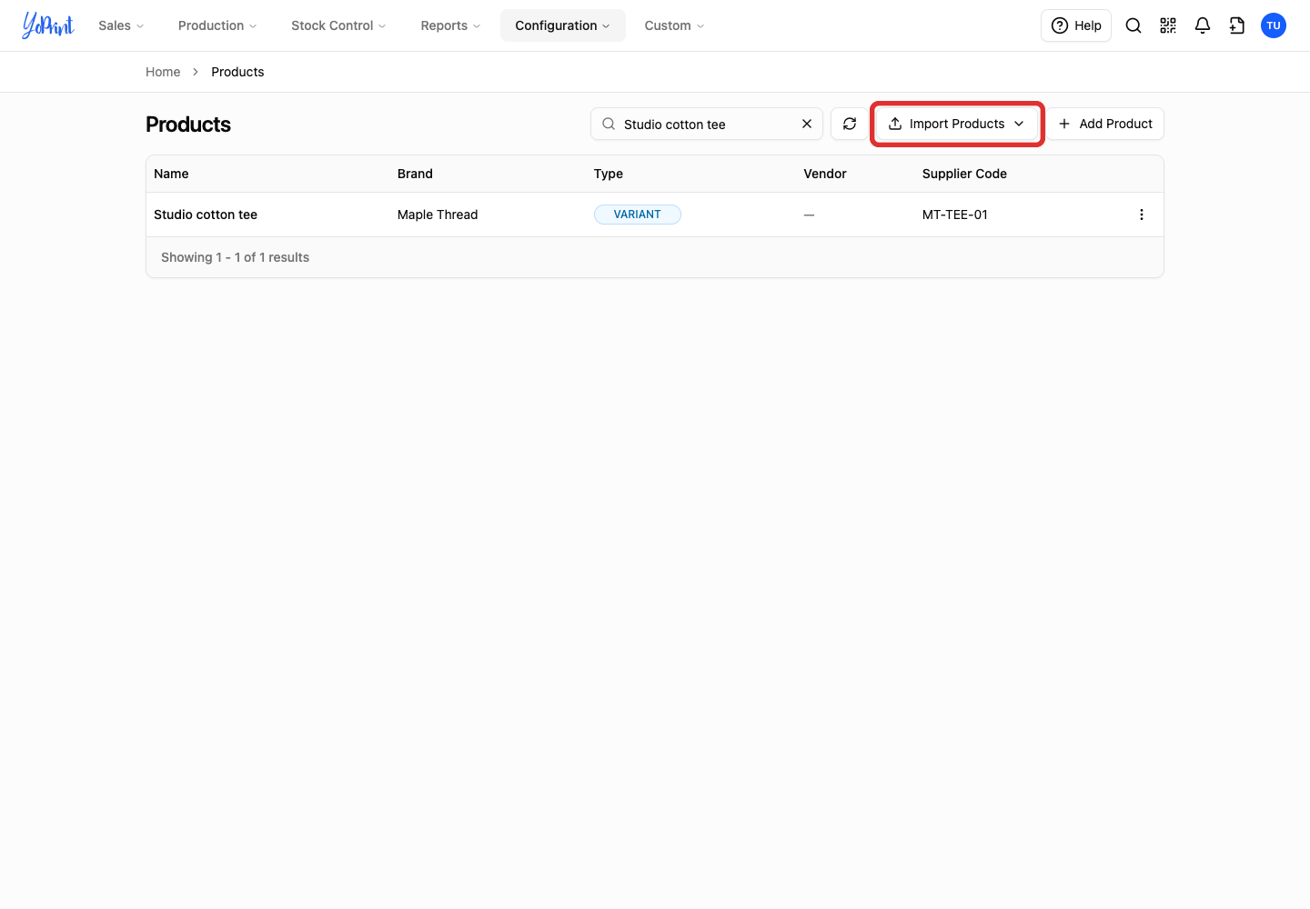Open the Custom menu
1310x909 pixels.
click(x=674, y=25)
